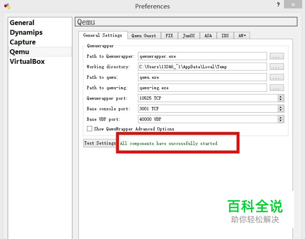
Task: Click the 'Base UDP port:' label
Action: (x=104, y=119)
